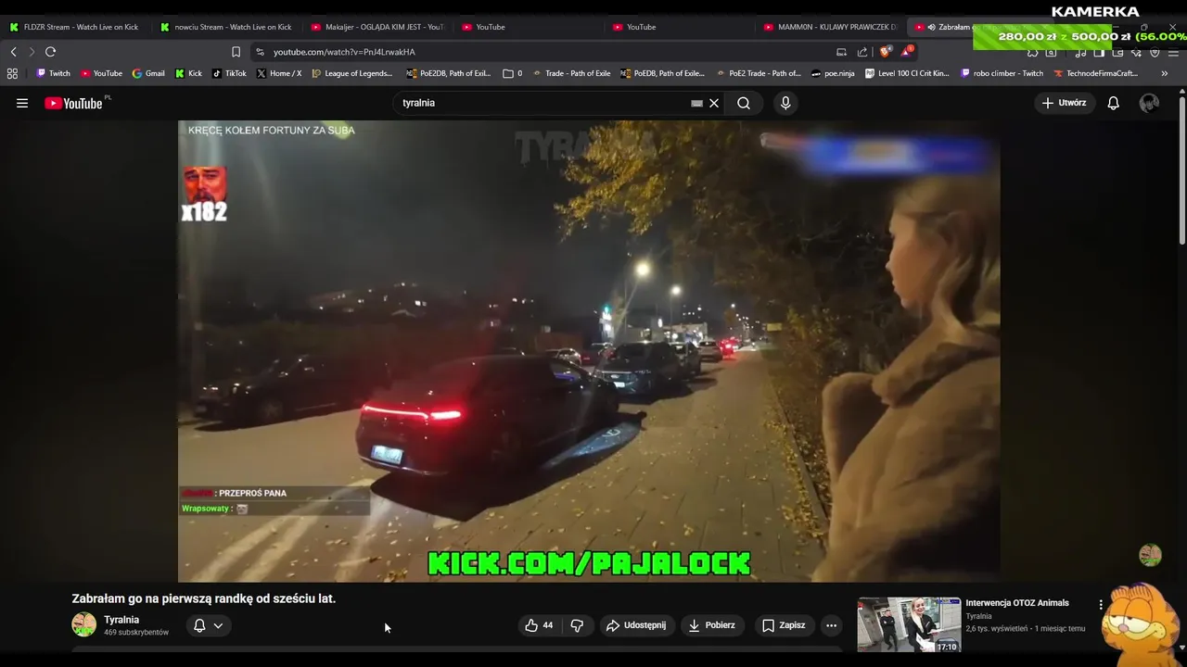The image size is (1187, 667).
Task: Click the video title 'Zabrałam go na pierwszą randkę'
Action: (x=204, y=598)
